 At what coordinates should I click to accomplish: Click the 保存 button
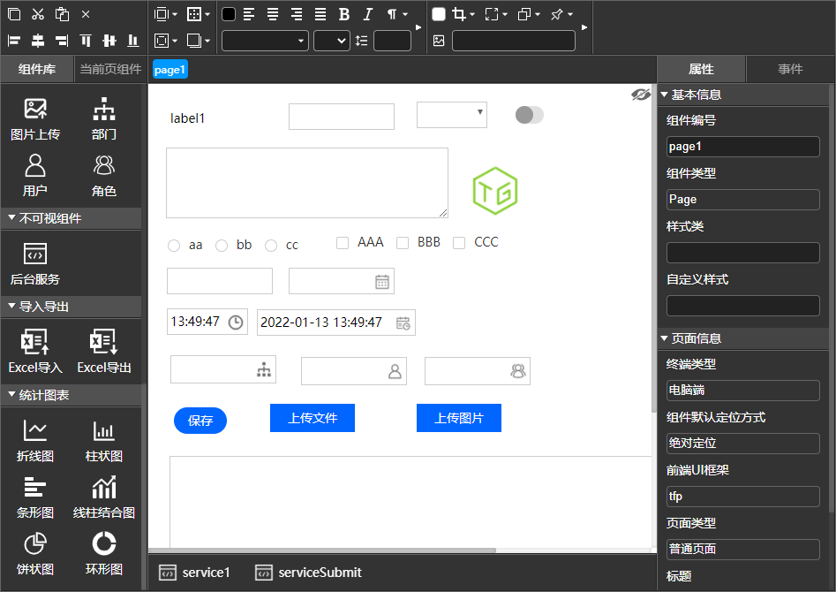pos(200,421)
